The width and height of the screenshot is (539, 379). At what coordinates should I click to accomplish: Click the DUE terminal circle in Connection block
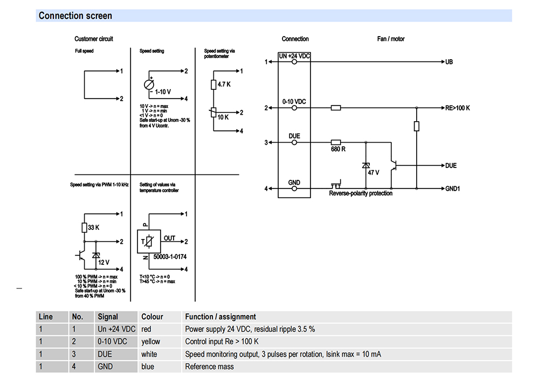294,143
